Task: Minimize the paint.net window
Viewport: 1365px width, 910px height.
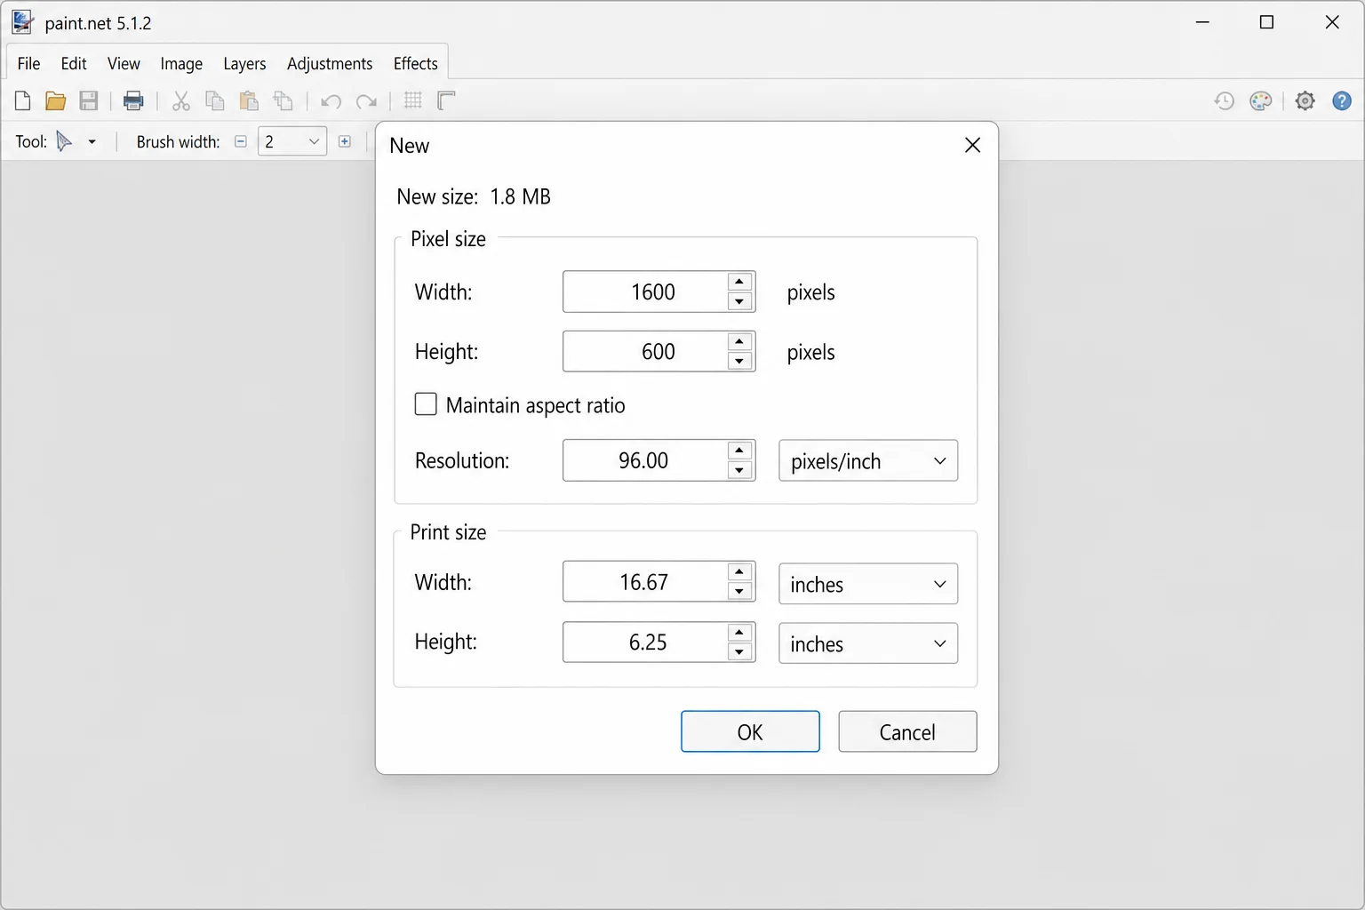Action: 1202,22
